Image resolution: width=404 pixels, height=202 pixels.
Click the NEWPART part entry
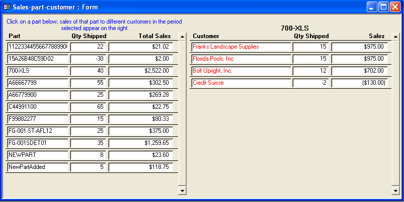(x=38, y=155)
